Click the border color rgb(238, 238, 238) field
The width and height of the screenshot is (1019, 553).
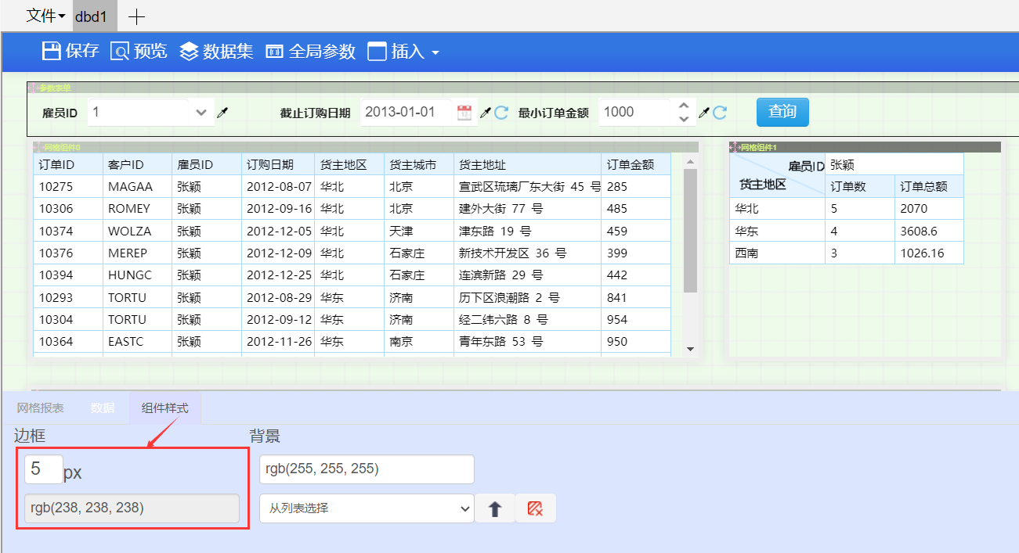(x=132, y=508)
